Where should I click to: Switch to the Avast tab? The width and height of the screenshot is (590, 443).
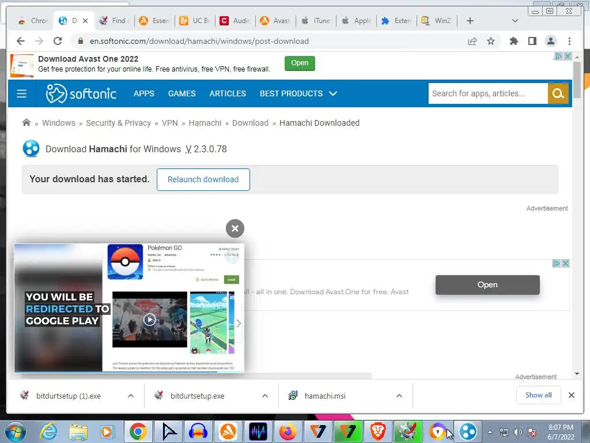[x=275, y=21]
